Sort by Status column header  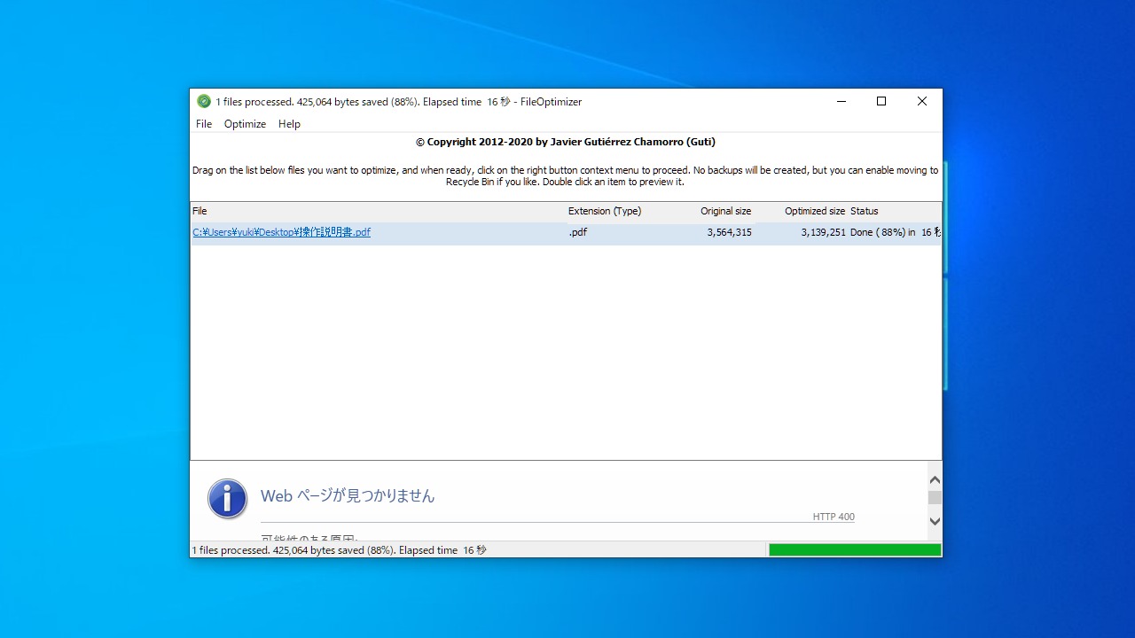[x=894, y=211]
